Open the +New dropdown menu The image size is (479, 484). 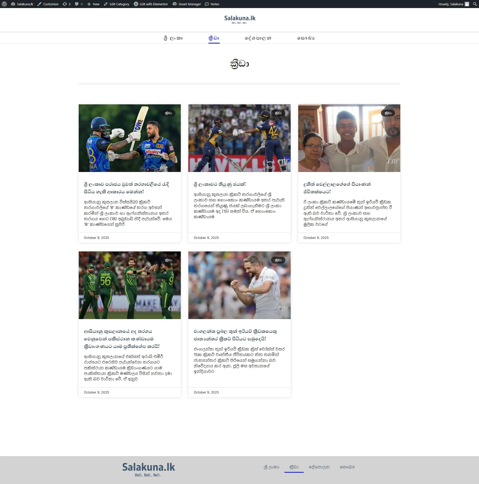(93, 4)
